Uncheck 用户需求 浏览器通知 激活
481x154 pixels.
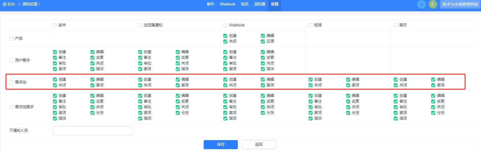(x=140, y=69)
